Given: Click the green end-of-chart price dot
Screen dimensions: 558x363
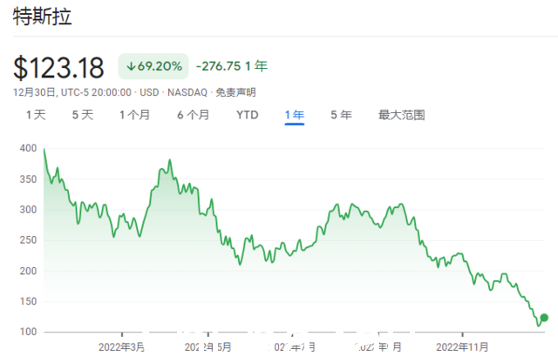Looking at the screenshot, I should 544,318.
